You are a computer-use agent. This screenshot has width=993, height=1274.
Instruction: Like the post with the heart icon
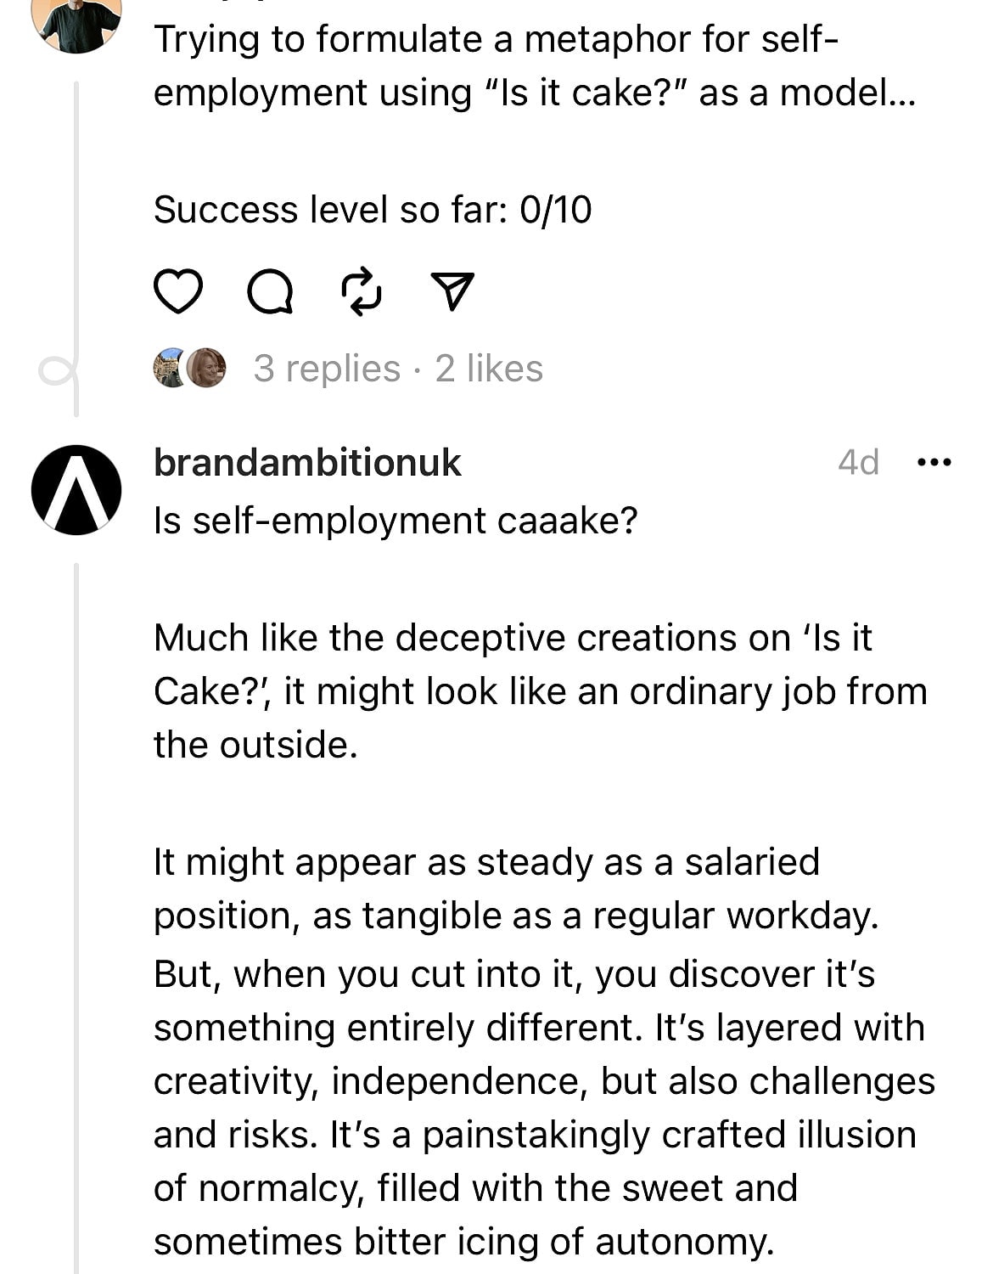pos(178,291)
